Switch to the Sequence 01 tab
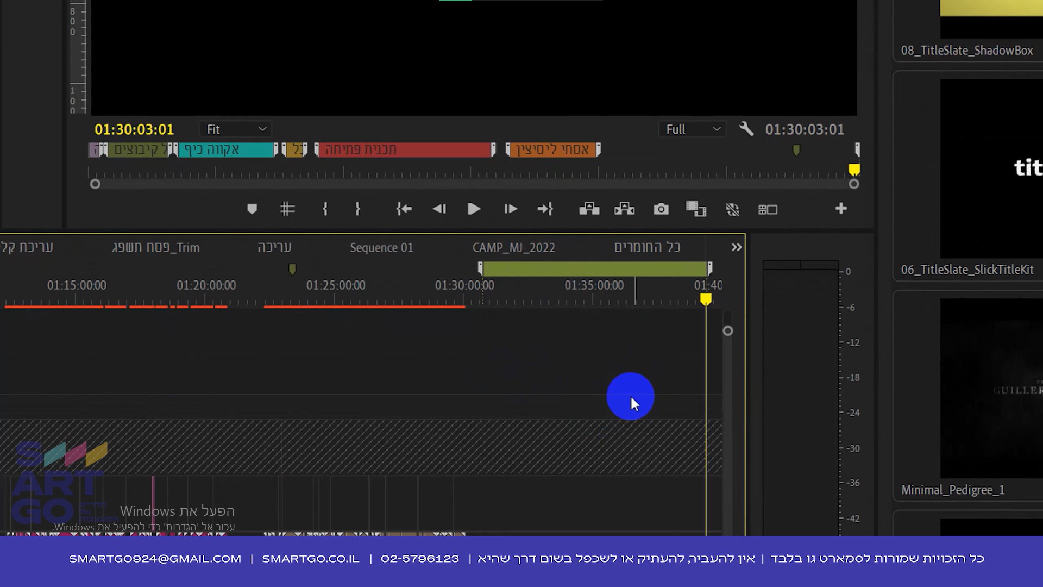Viewport: 1043px width, 587px height. point(381,248)
